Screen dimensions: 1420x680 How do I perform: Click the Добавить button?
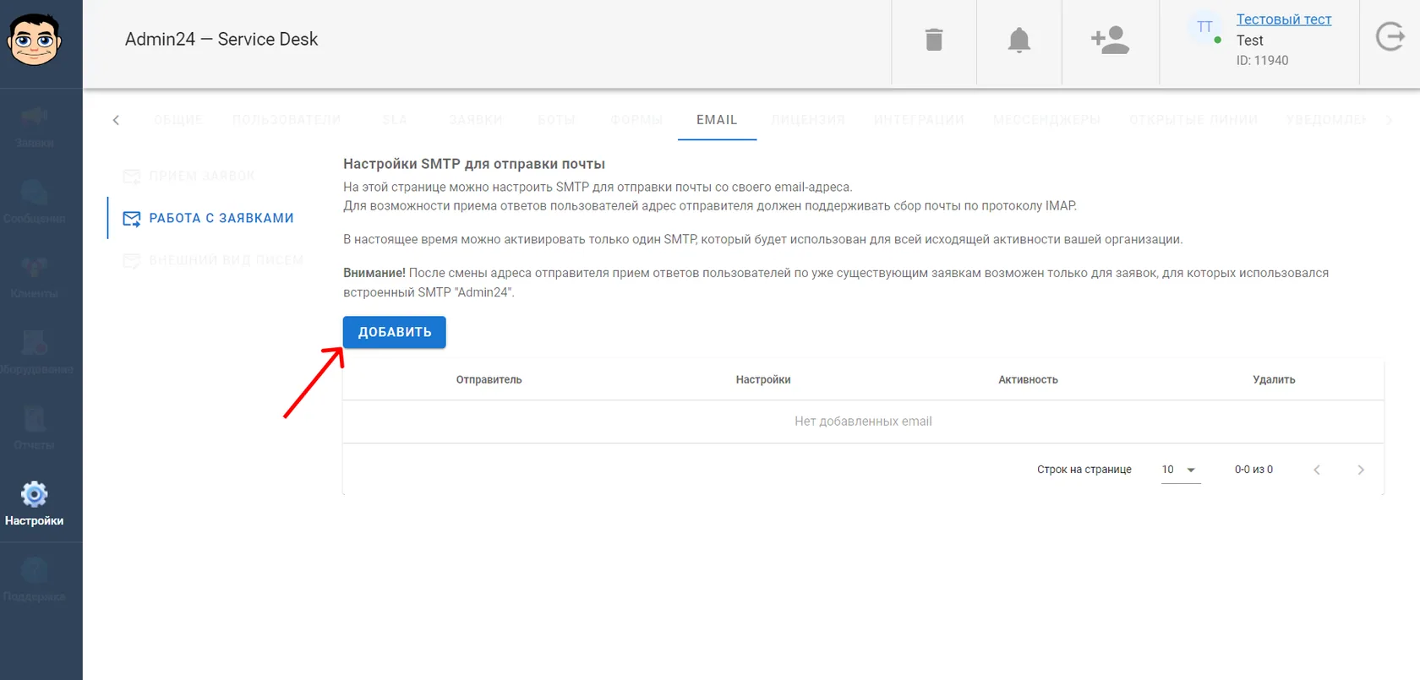click(x=394, y=332)
